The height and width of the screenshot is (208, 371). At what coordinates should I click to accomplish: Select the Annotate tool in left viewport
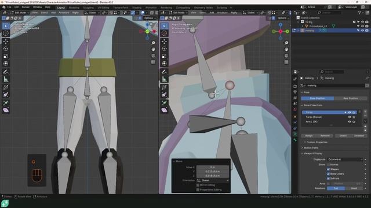6,72
